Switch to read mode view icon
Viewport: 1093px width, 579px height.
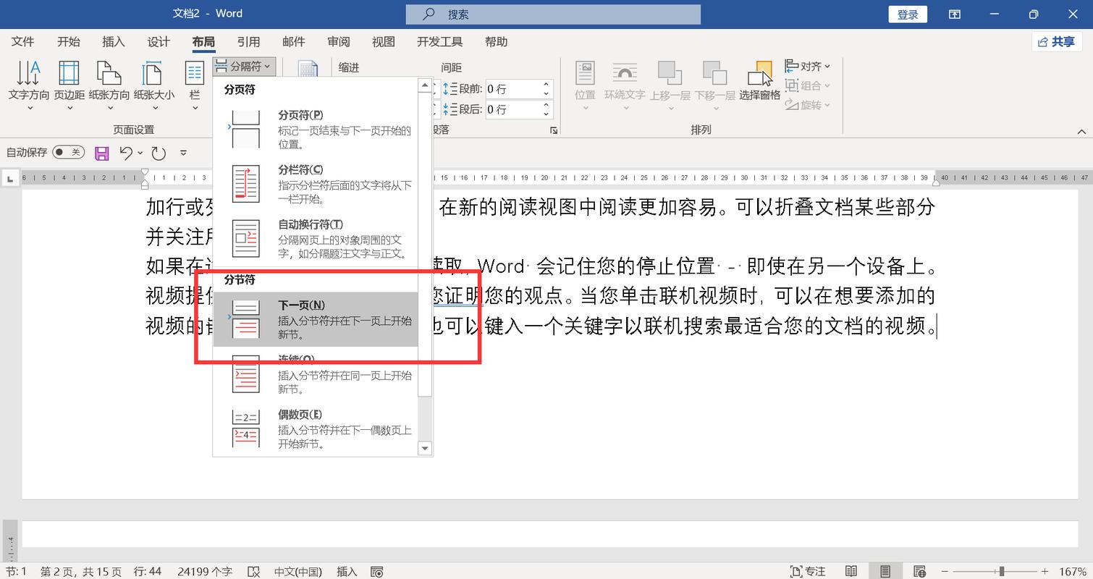851,572
